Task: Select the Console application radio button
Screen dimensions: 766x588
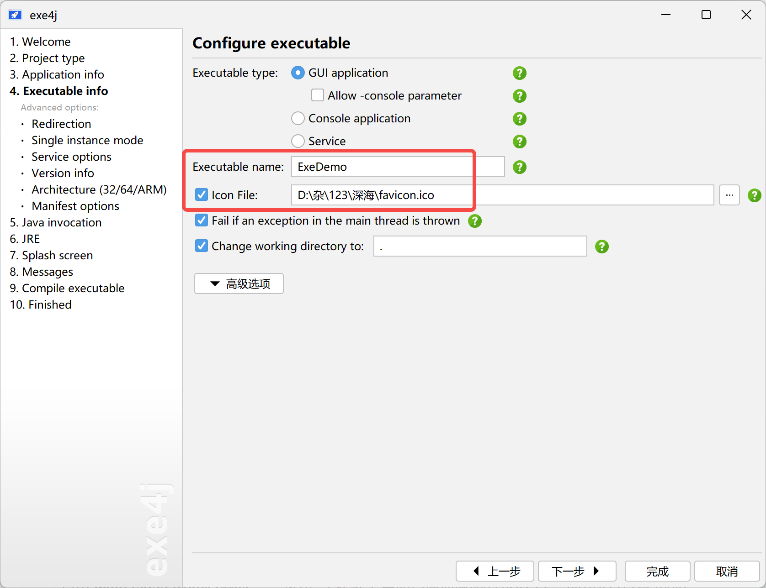Action: tap(298, 118)
